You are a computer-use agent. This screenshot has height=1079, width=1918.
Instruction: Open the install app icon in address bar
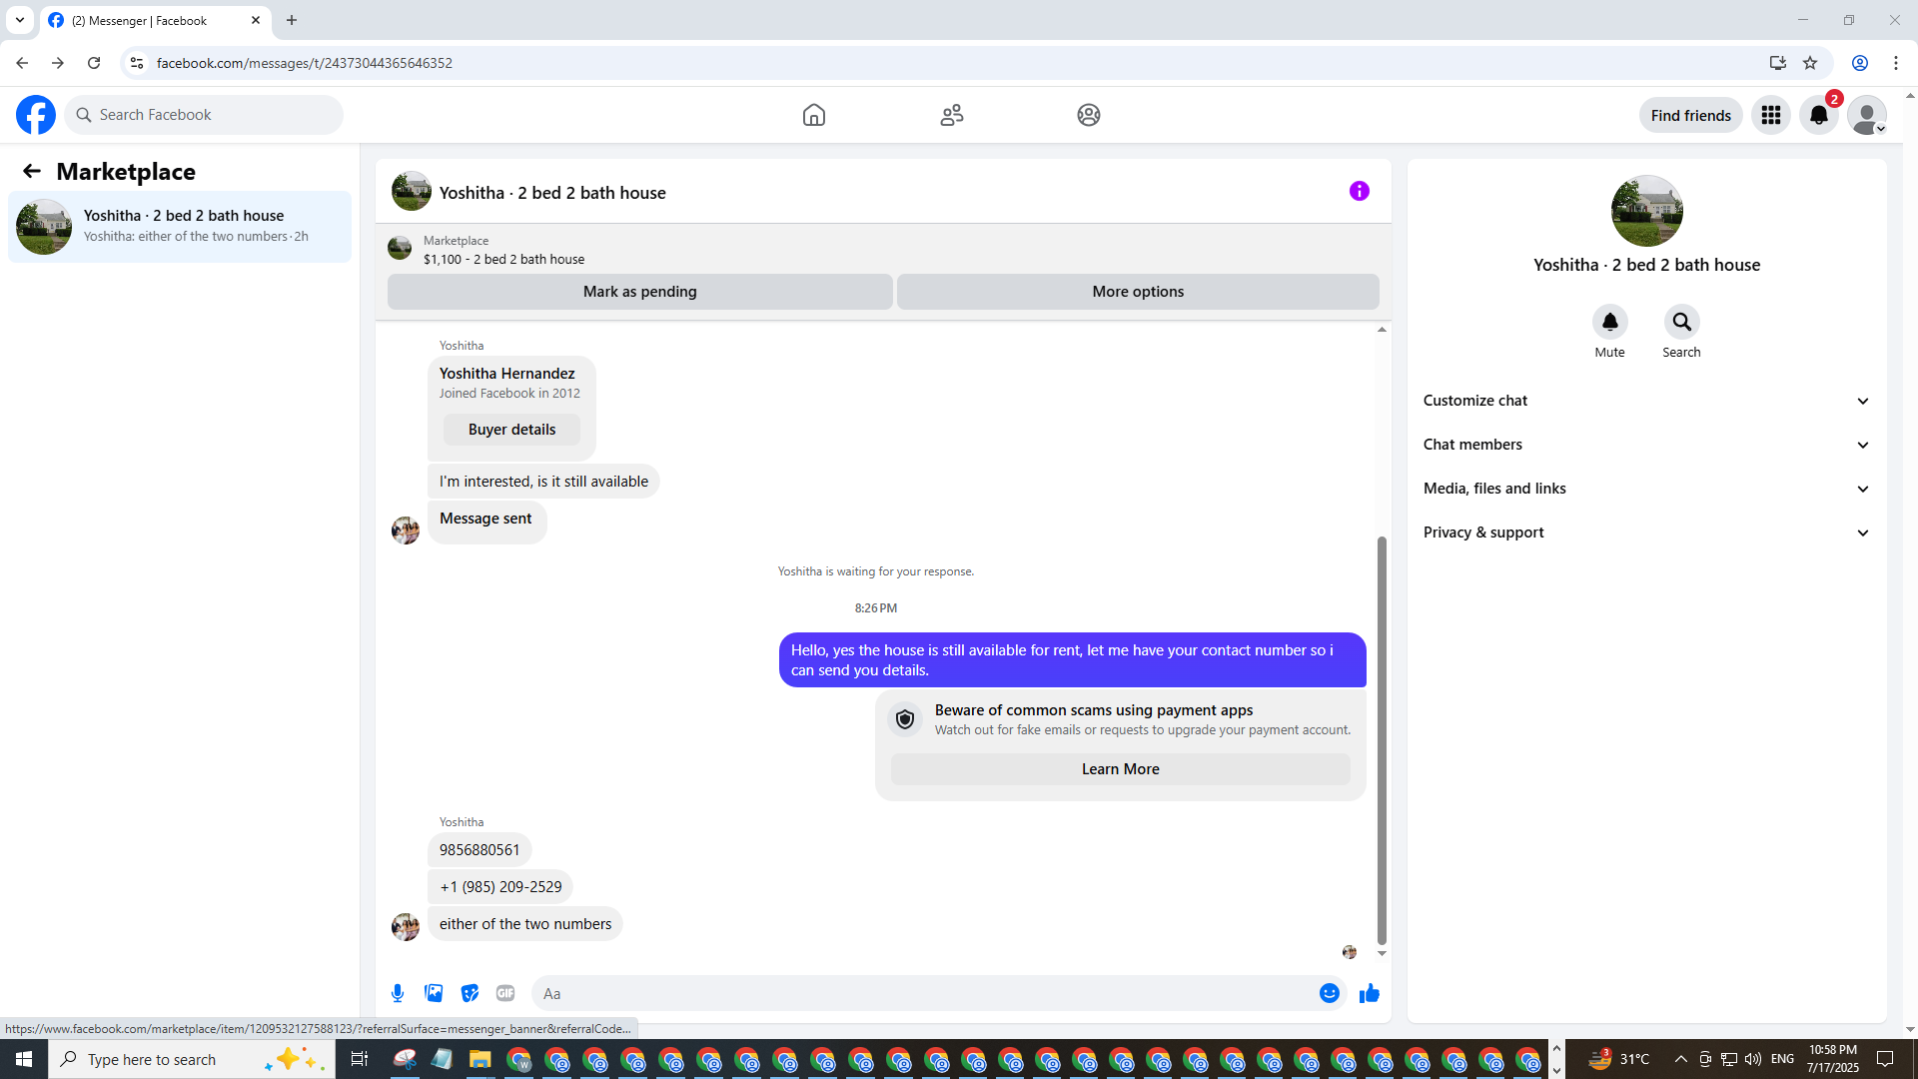1778,63
